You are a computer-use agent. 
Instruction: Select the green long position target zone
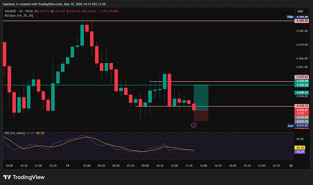201,97
